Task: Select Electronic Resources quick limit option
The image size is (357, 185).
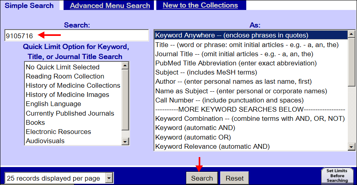Action: tap(58, 132)
